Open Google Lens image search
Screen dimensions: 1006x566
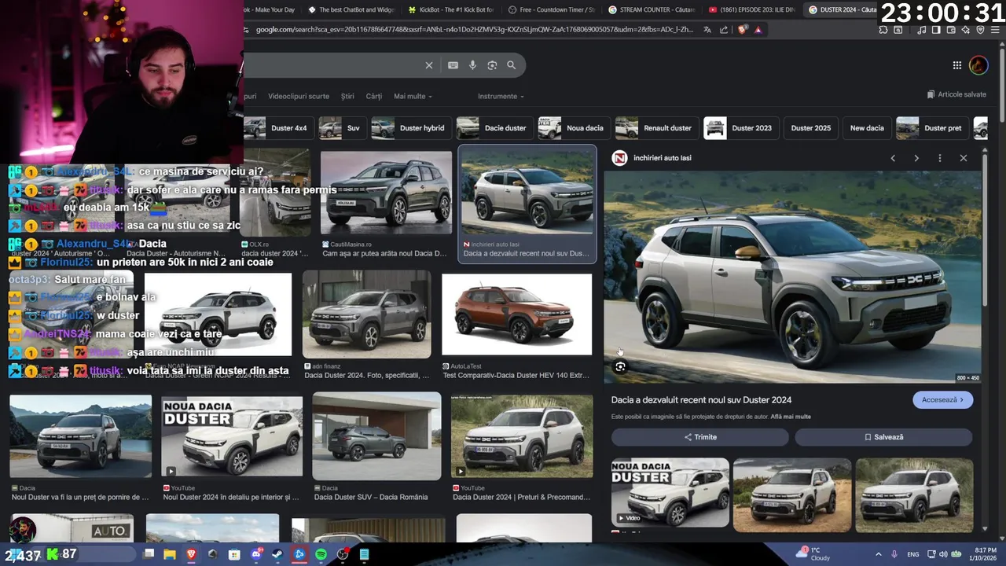tap(492, 65)
